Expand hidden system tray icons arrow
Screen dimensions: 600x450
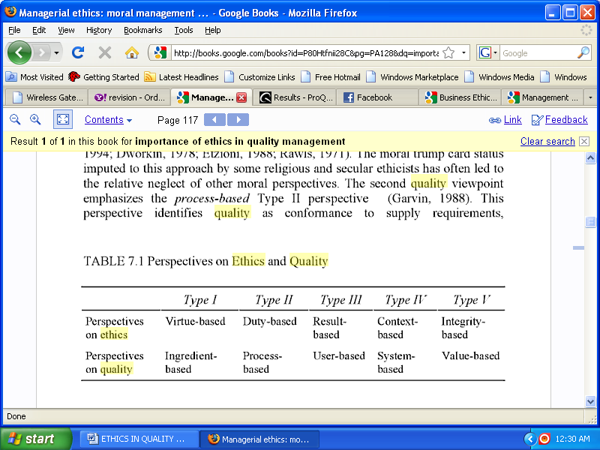point(529,439)
